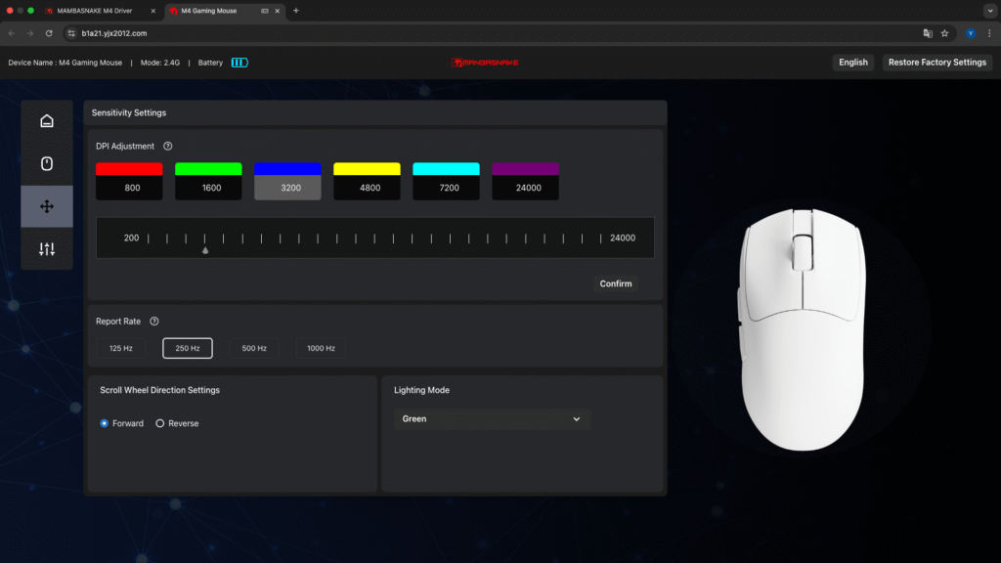Click the DPI slider maximum 24000 label
Viewport: 1001px width, 563px height.
pyautogui.click(x=623, y=238)
